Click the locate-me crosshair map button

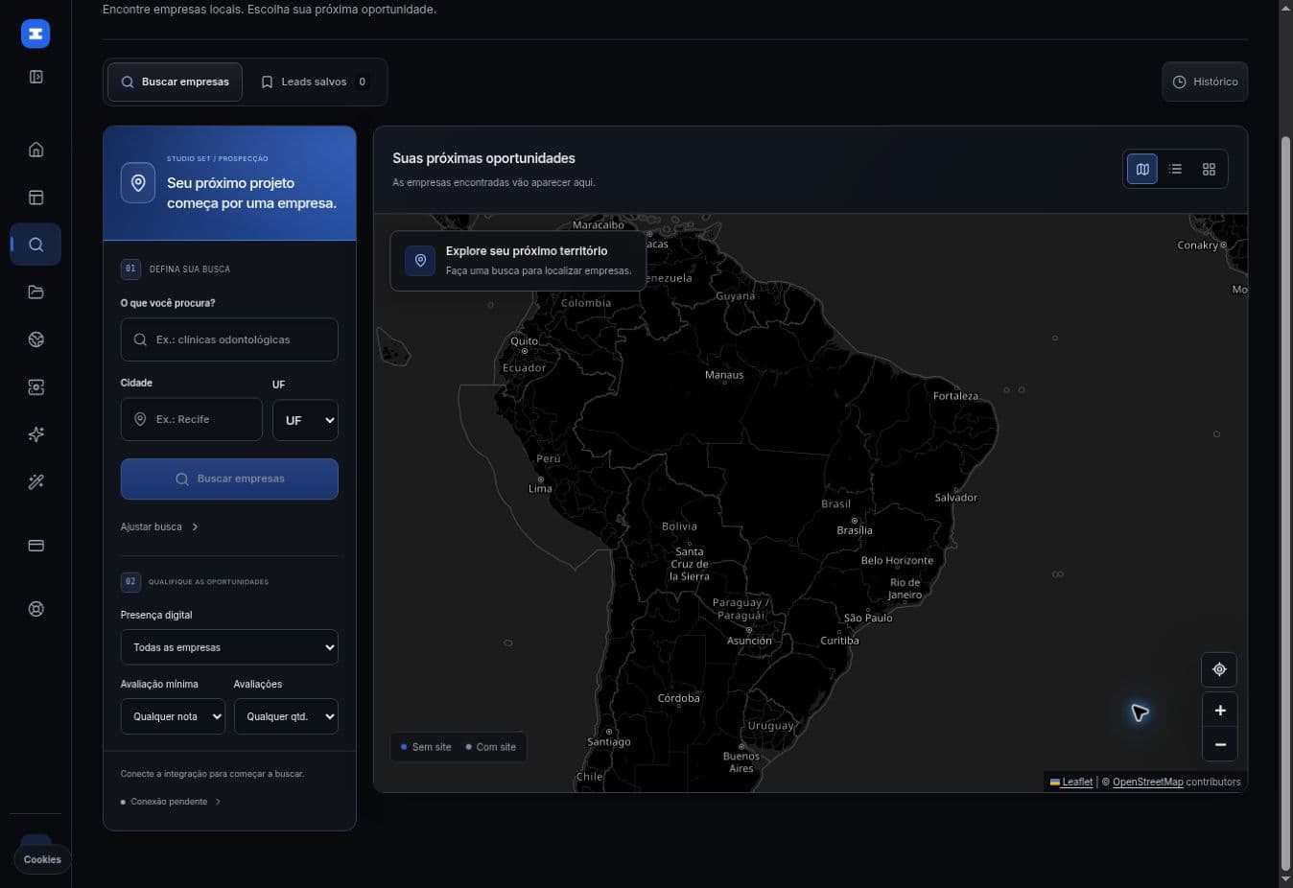tap(1219, 669)
